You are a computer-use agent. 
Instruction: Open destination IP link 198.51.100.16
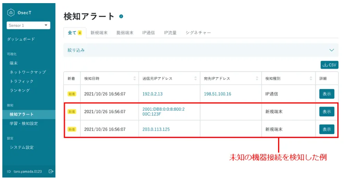point(217,94)
